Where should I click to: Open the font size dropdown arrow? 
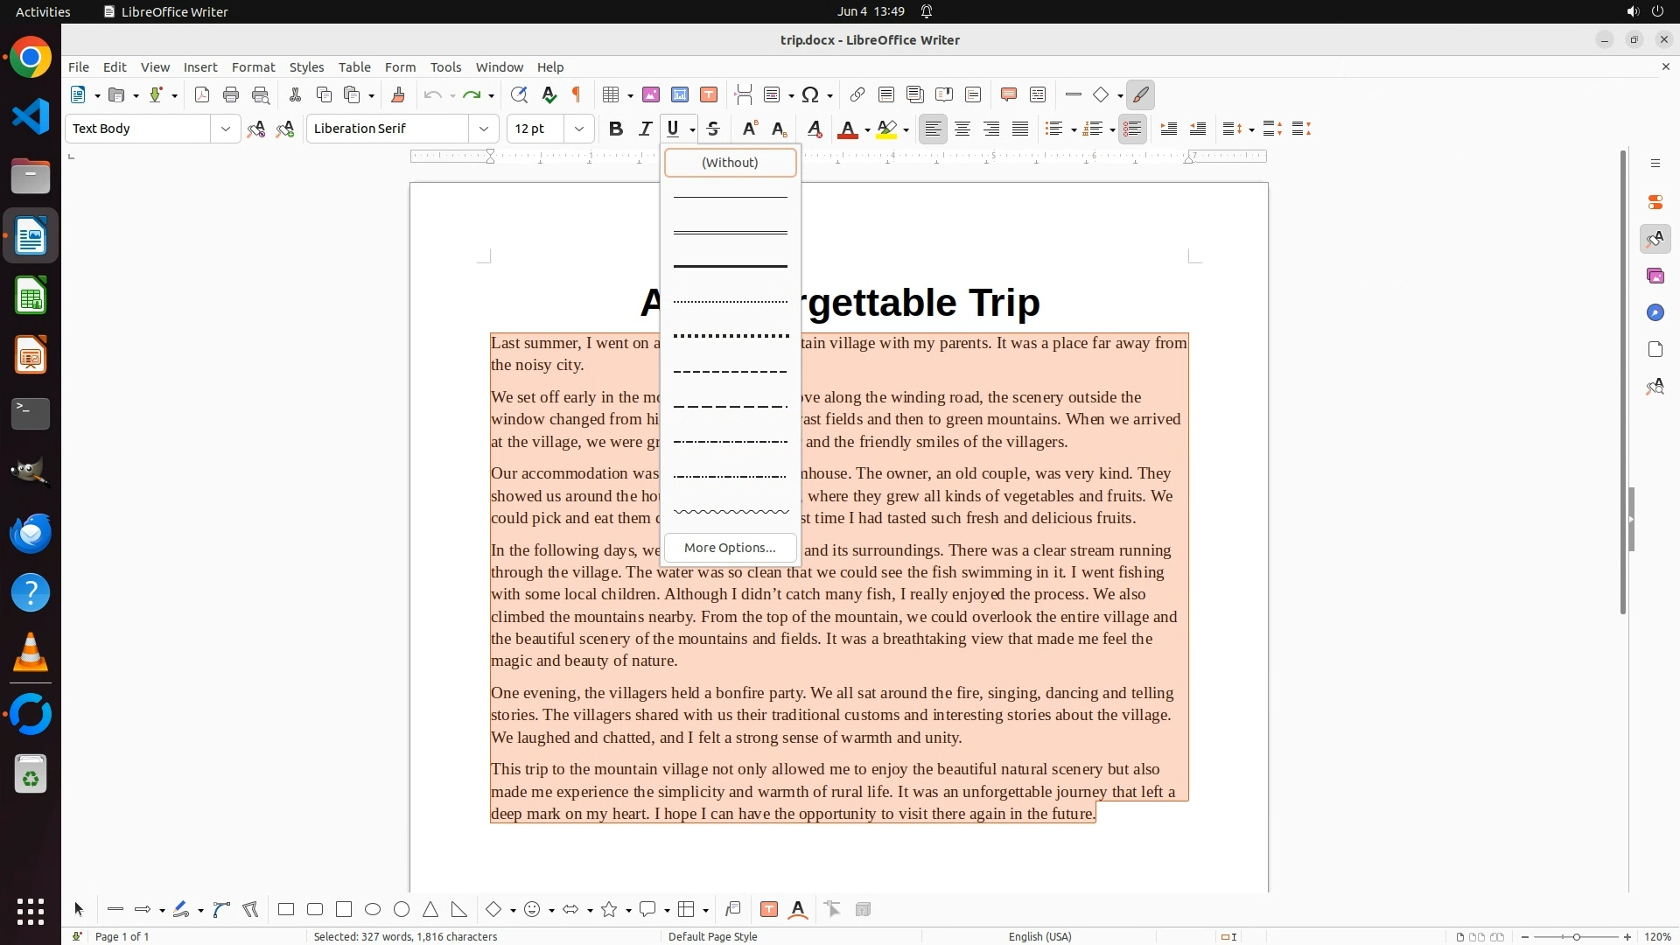point(579,129)
